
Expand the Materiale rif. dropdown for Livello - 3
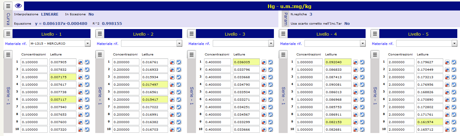point(271,44)
